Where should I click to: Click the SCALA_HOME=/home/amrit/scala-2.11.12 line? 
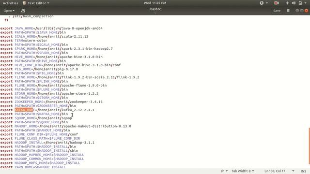point(44,37)
